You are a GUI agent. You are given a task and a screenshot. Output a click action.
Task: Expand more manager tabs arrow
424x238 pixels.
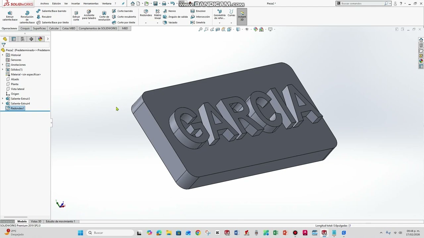point(48,39)
